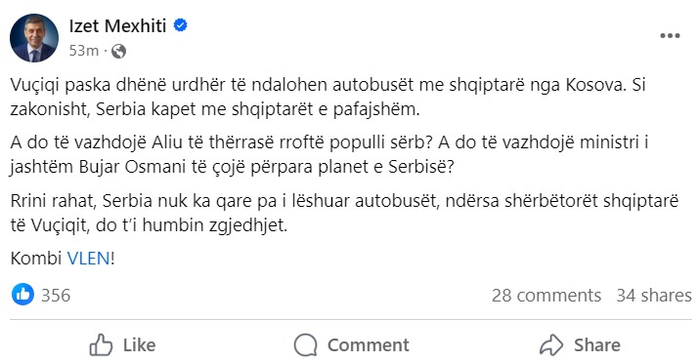Open Izet Mexhiti's profile picture
The image size is (699, 362).
[x=34, y=38]
